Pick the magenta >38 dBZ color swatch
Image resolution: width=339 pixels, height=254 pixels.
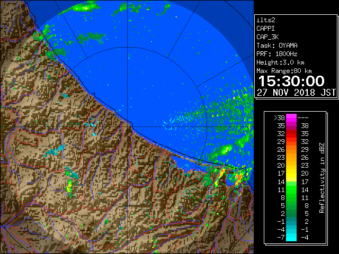pyautogui.click(x=291, y=118)
